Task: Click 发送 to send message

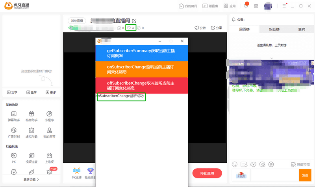Action: [305, 175]
